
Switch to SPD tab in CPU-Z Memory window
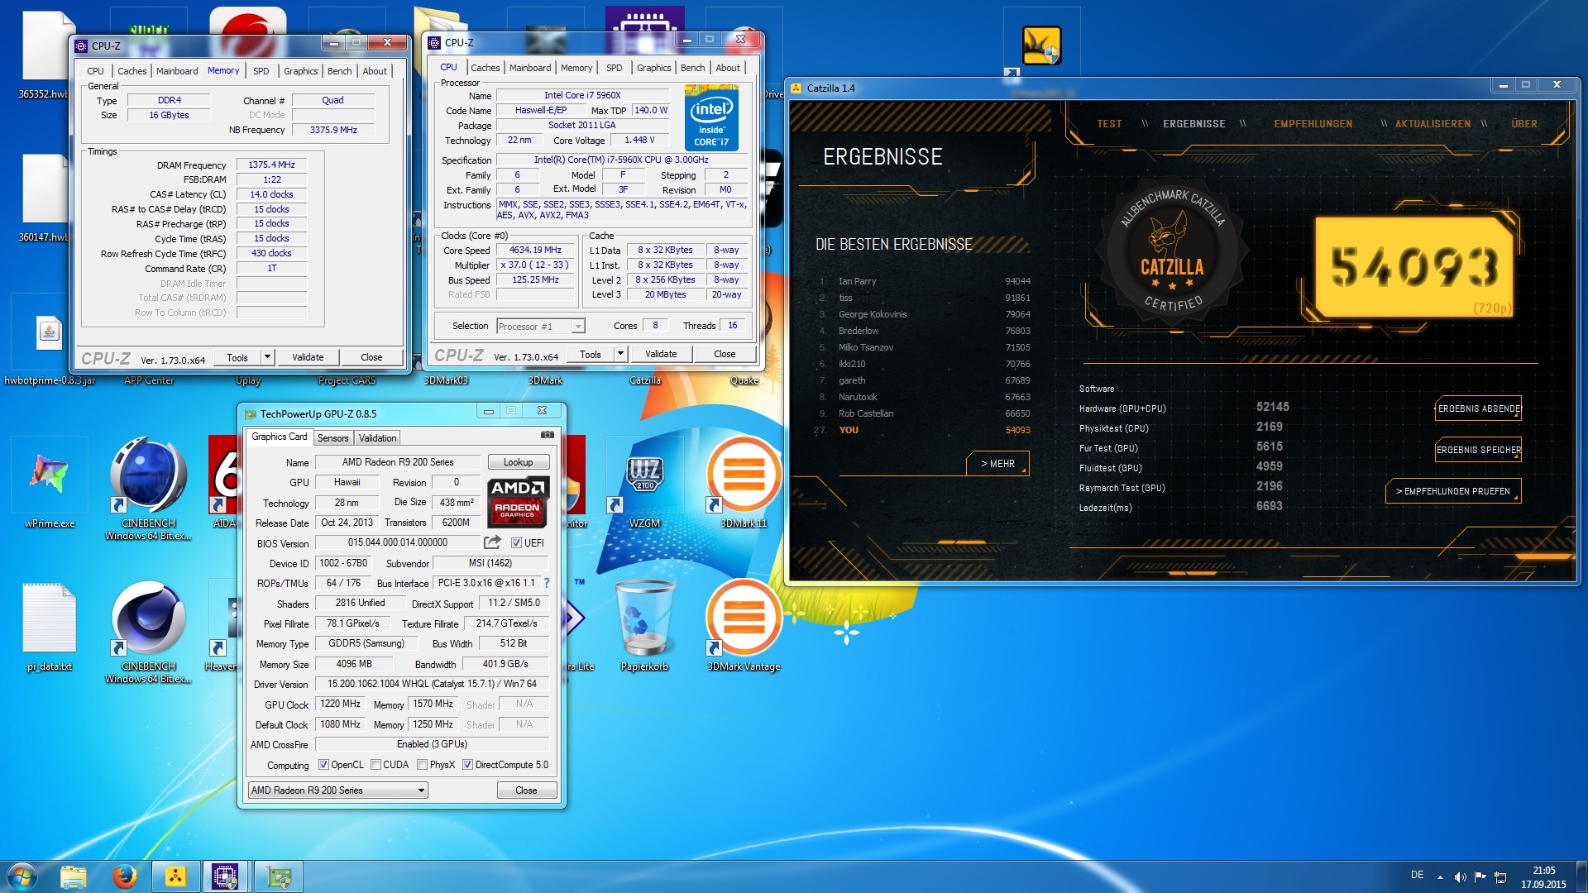tap(261, 71)
